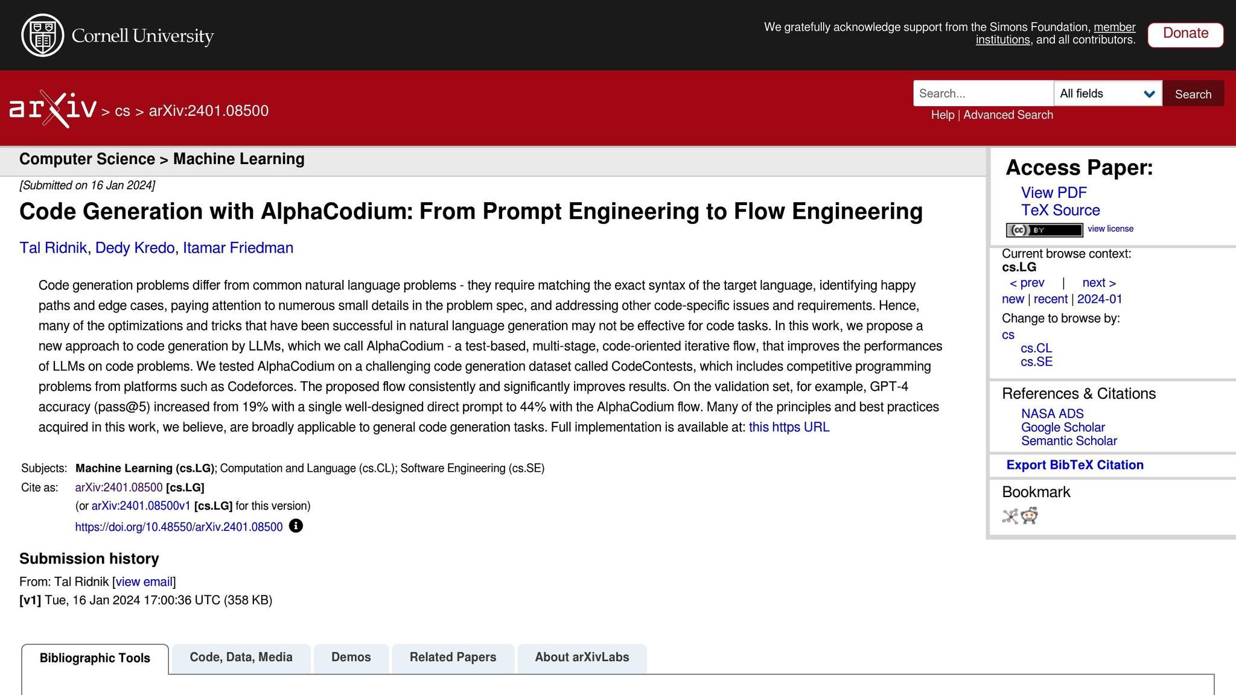Screen dimensions: 1236x695
Task: Click the Cornell University seal logo
Action: 42,36
